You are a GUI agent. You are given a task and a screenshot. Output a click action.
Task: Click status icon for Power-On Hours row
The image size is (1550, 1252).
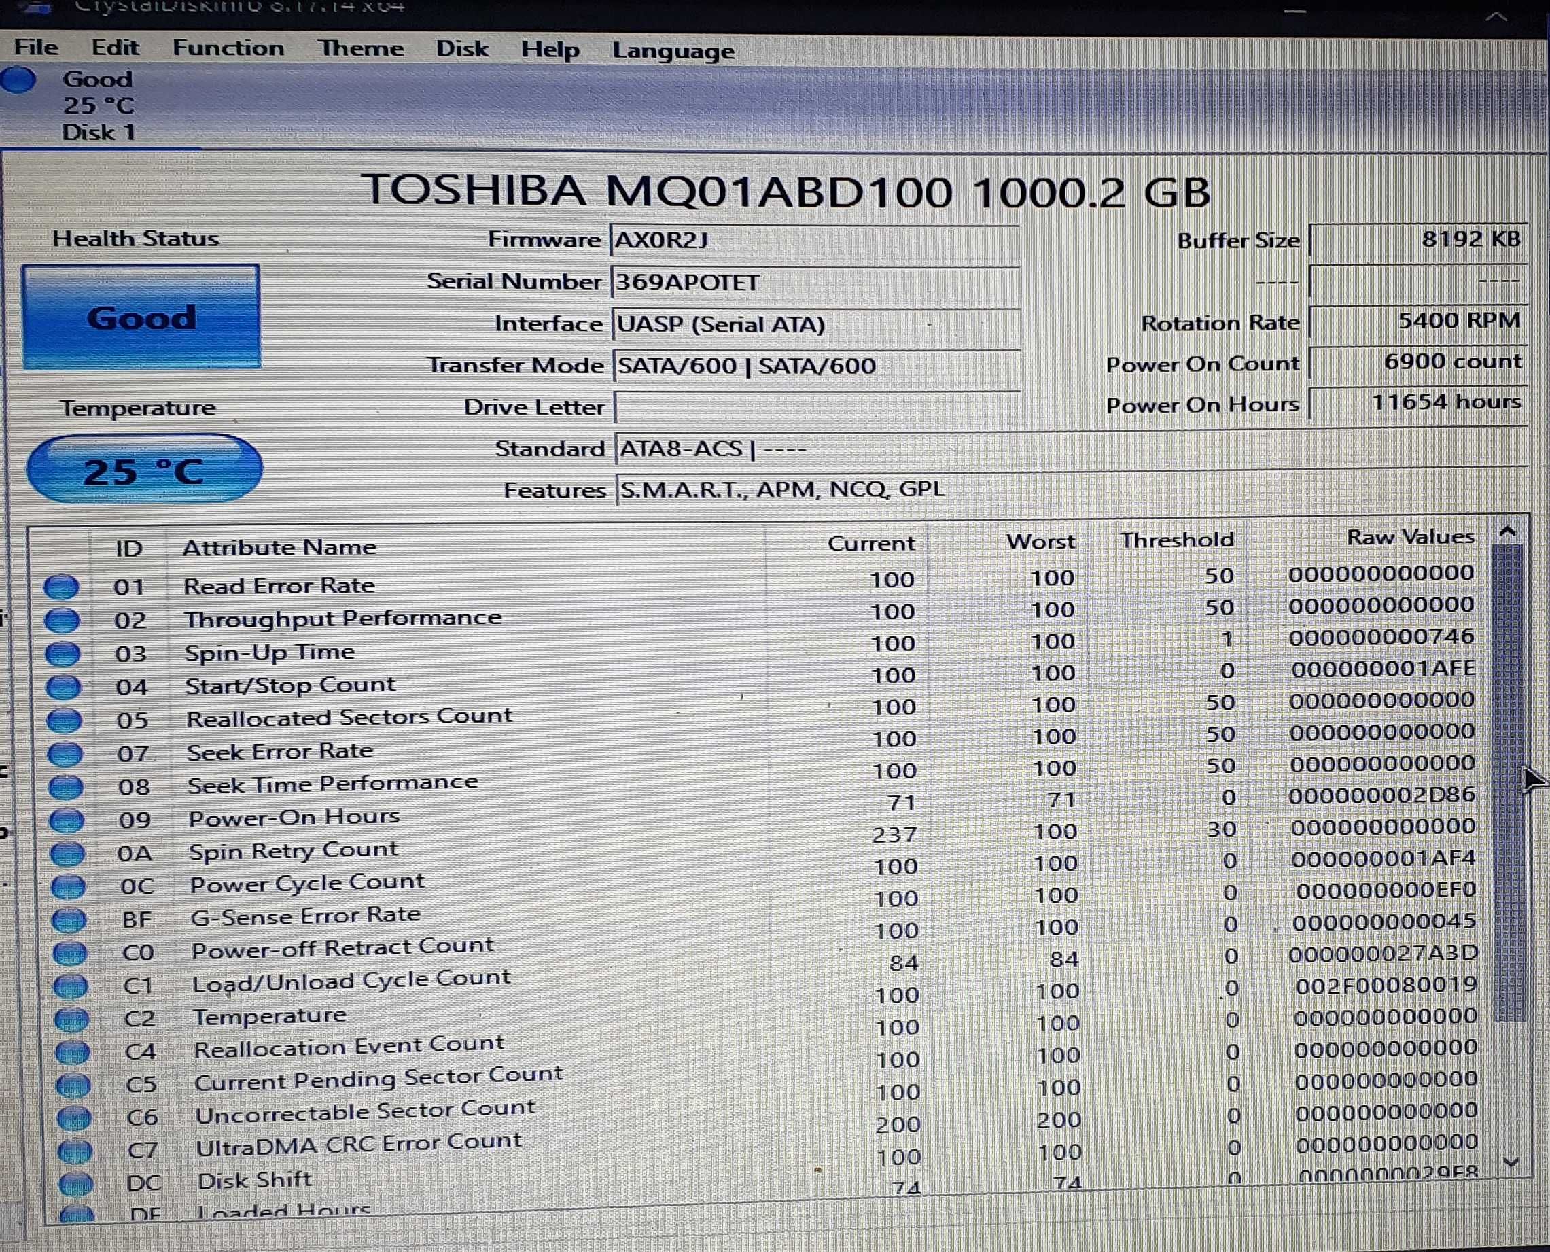point(67,820)
